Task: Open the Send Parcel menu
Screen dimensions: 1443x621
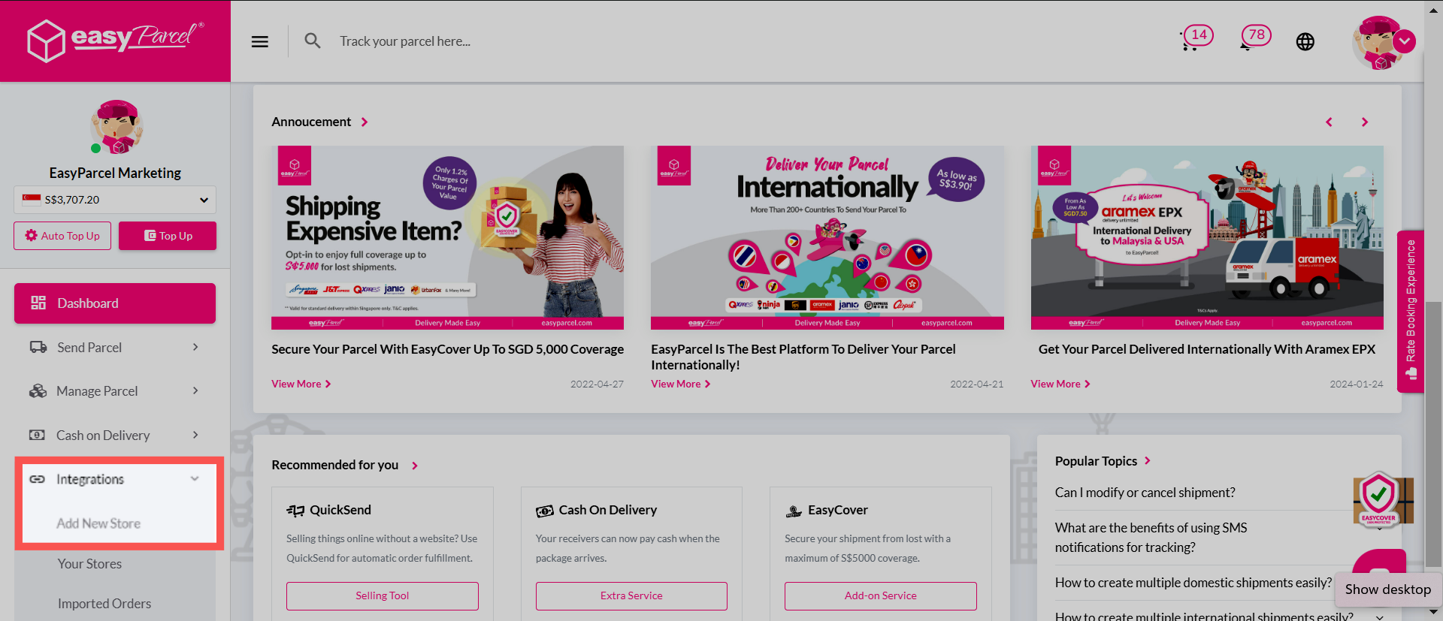Action: point(115,347)
